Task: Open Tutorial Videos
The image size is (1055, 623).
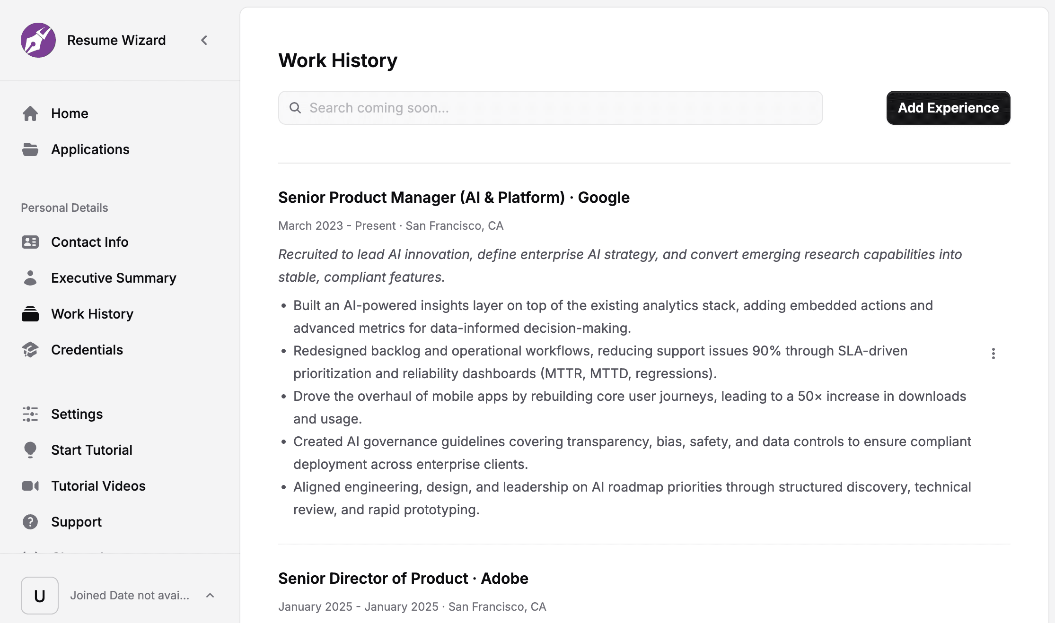Action: pos(98,486)
